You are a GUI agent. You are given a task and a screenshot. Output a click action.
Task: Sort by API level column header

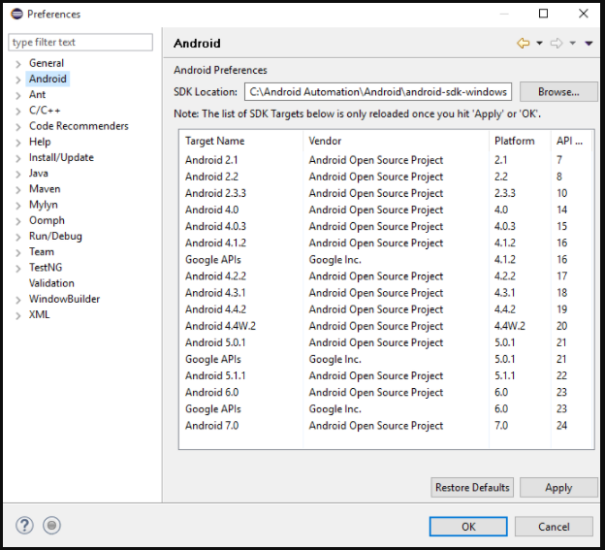point(572,141)
